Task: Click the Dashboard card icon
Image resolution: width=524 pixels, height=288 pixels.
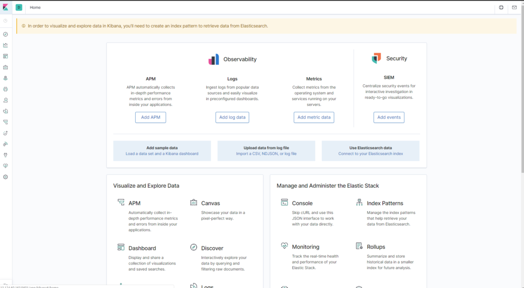Action: pyautogui.click(x=121, y=247)
